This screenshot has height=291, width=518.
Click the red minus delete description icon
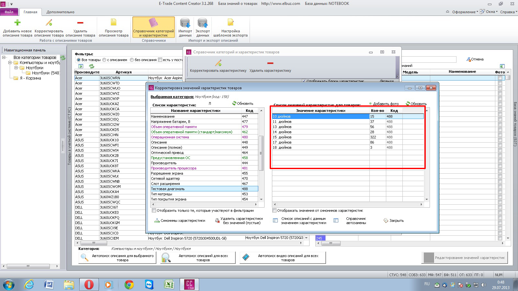(x=80, y=23)
